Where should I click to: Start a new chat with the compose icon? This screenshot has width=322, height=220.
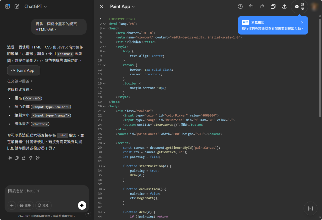(17, 6)
